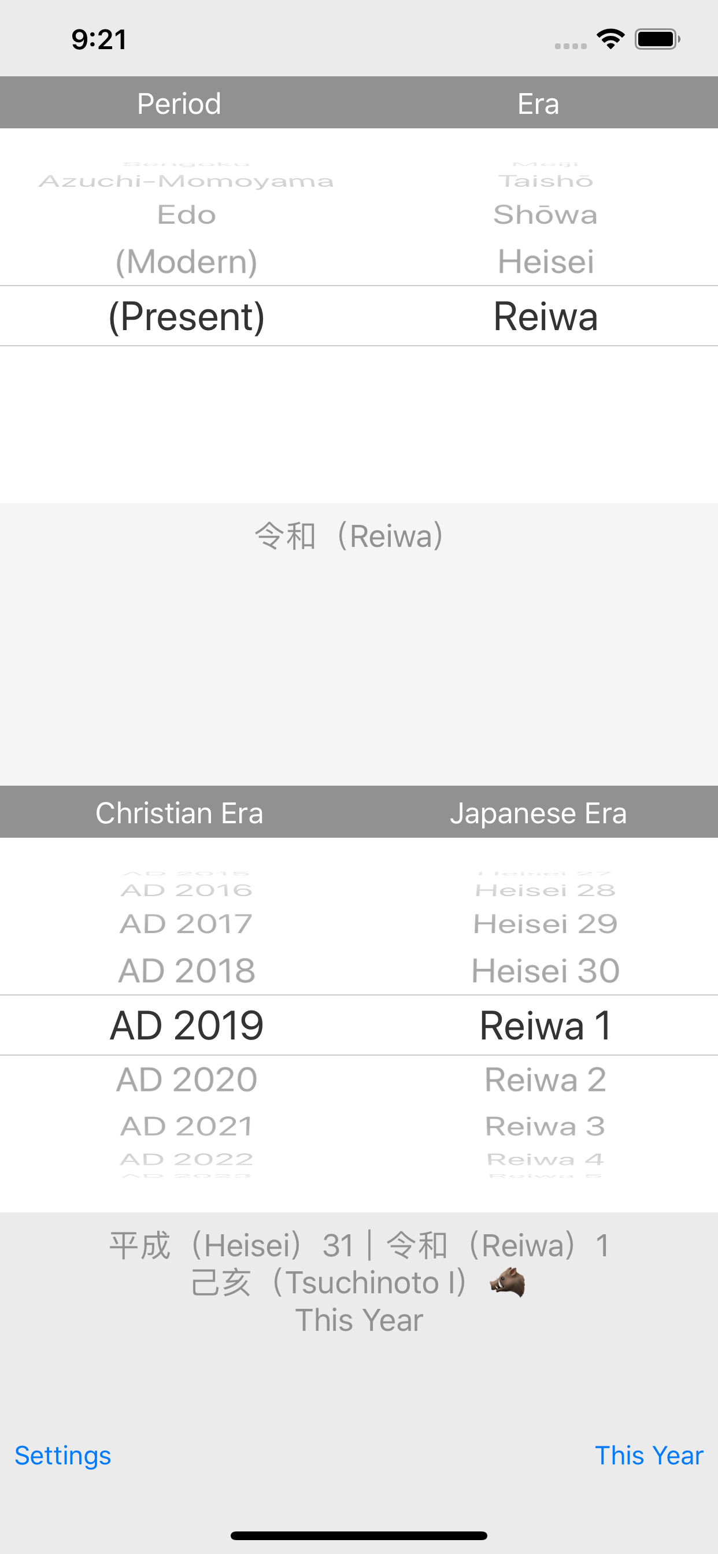Viewport: 718px width, 1554px height.
Task: Choose AD 2021 from the year wheel
Action: tap(187, 1126)
